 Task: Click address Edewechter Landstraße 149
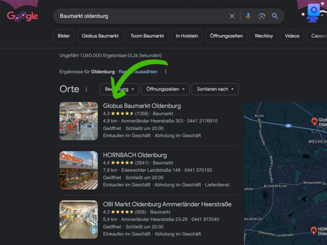tap(151, 170)
